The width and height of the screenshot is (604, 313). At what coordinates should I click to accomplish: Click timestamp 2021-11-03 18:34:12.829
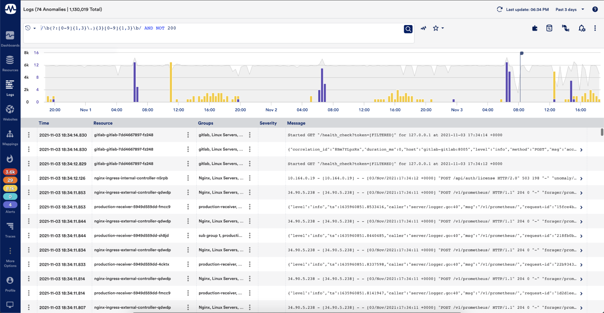pos(63,164)
